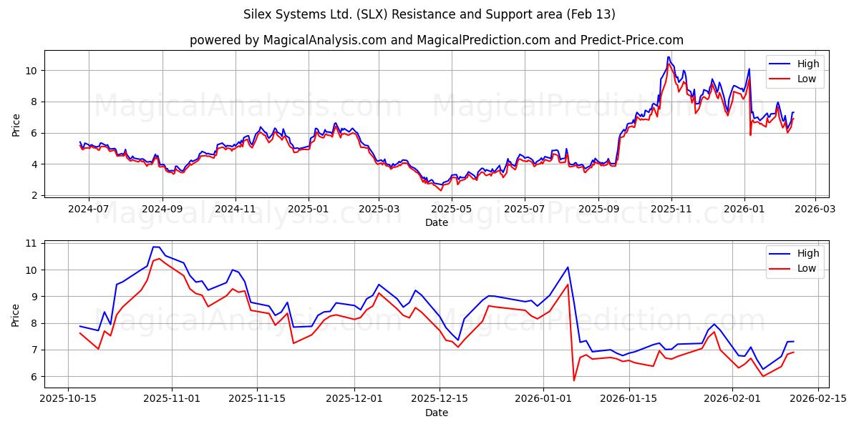Click the blue line sample in the lower legend
This screenshot has height=429, width=859.
[x=781, y=254]
